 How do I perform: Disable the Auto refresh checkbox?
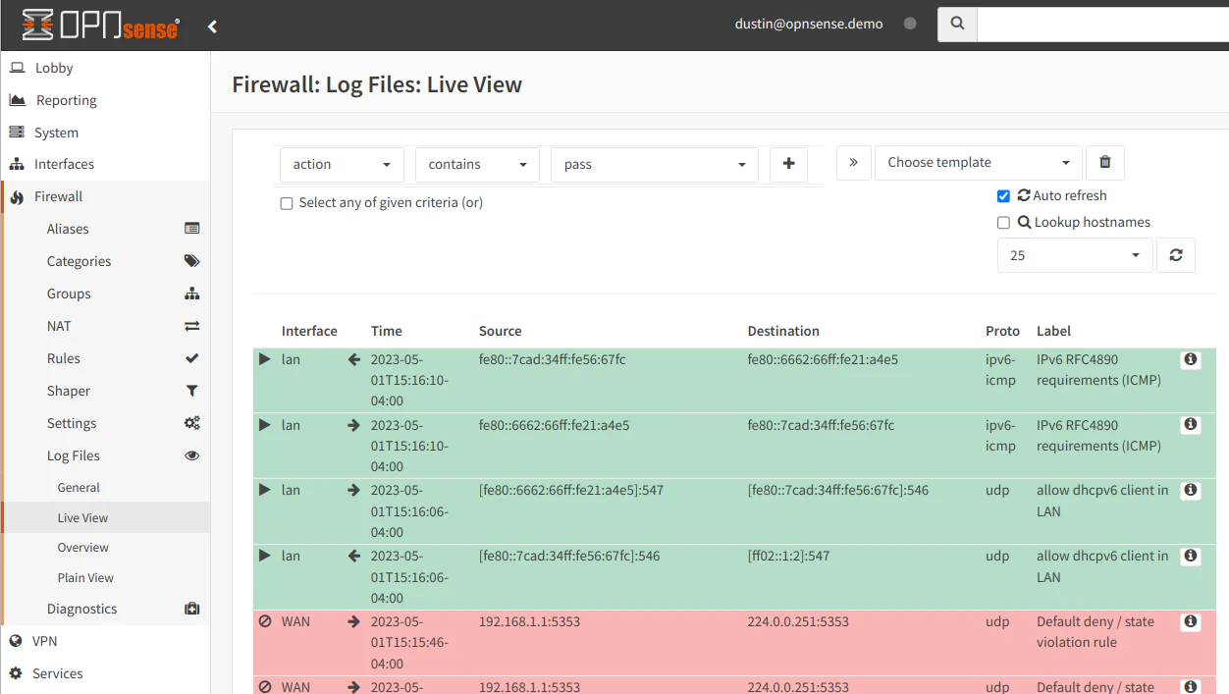[1003, 196]
